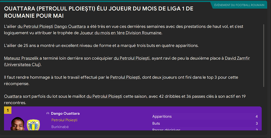Open the Universitatea Cluj club link
271x138 pixels.
coord(24,64)
